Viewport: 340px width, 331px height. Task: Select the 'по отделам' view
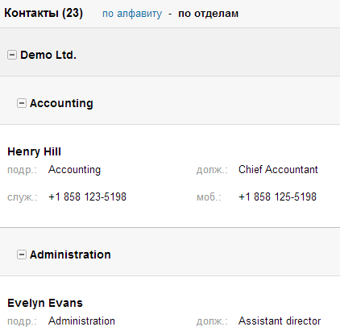click(209, 14)
